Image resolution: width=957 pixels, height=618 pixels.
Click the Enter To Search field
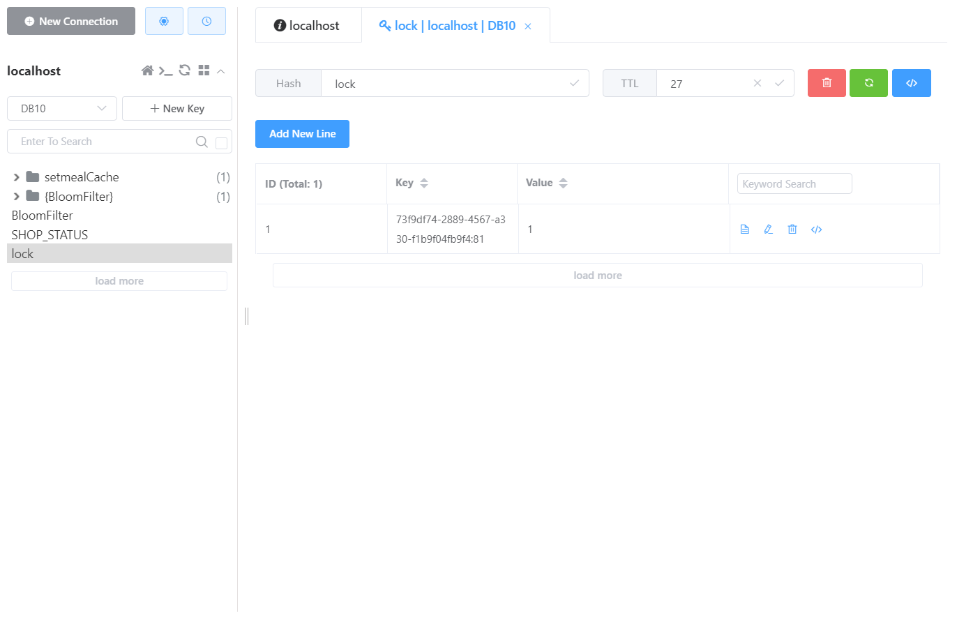pos(105,142)
